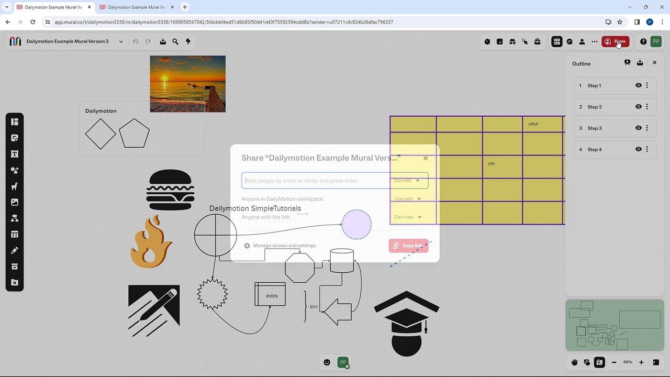Image resolution: width=670 pixels, height=377 pixels.
Task: Toggle the sidebar panel layout icon
Action: 656,362
